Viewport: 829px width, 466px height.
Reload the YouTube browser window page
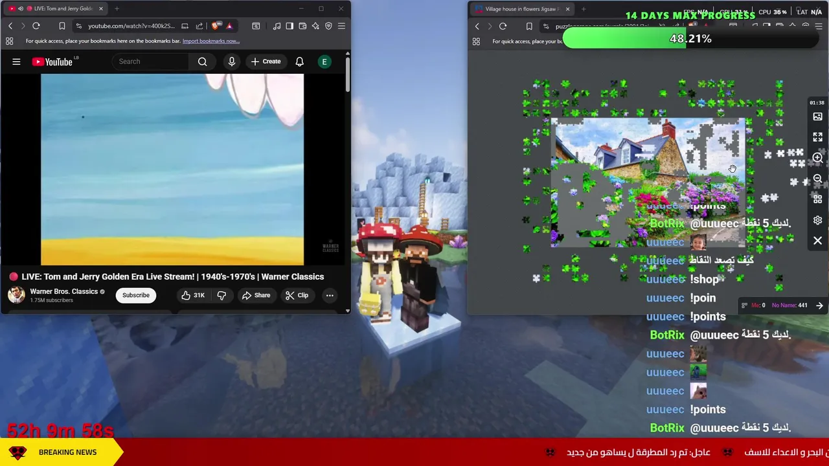click(x=36, y=26)
